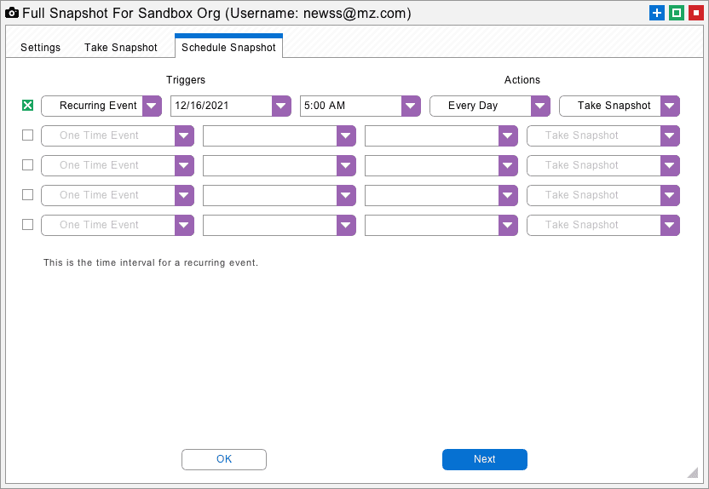Click the Next button

[x=484, y=459]
